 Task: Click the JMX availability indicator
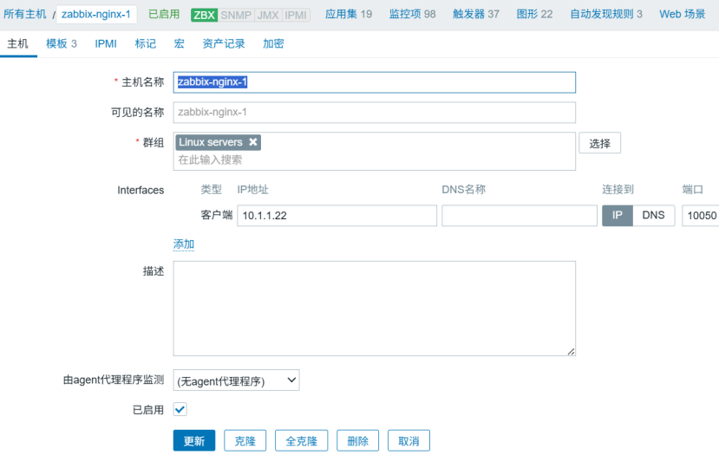tap(268, 15)
